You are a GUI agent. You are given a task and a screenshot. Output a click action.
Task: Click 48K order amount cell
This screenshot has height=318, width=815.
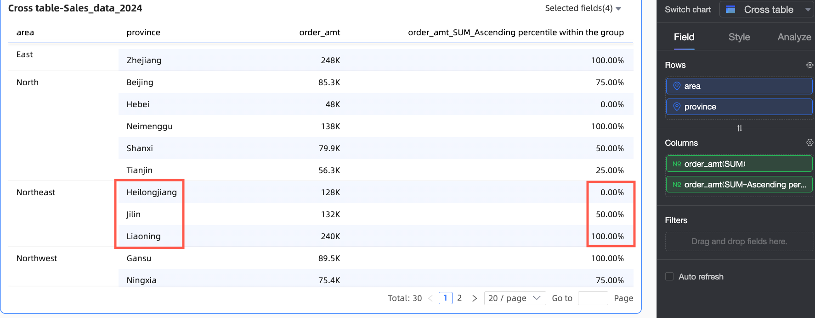pos(333,104)
